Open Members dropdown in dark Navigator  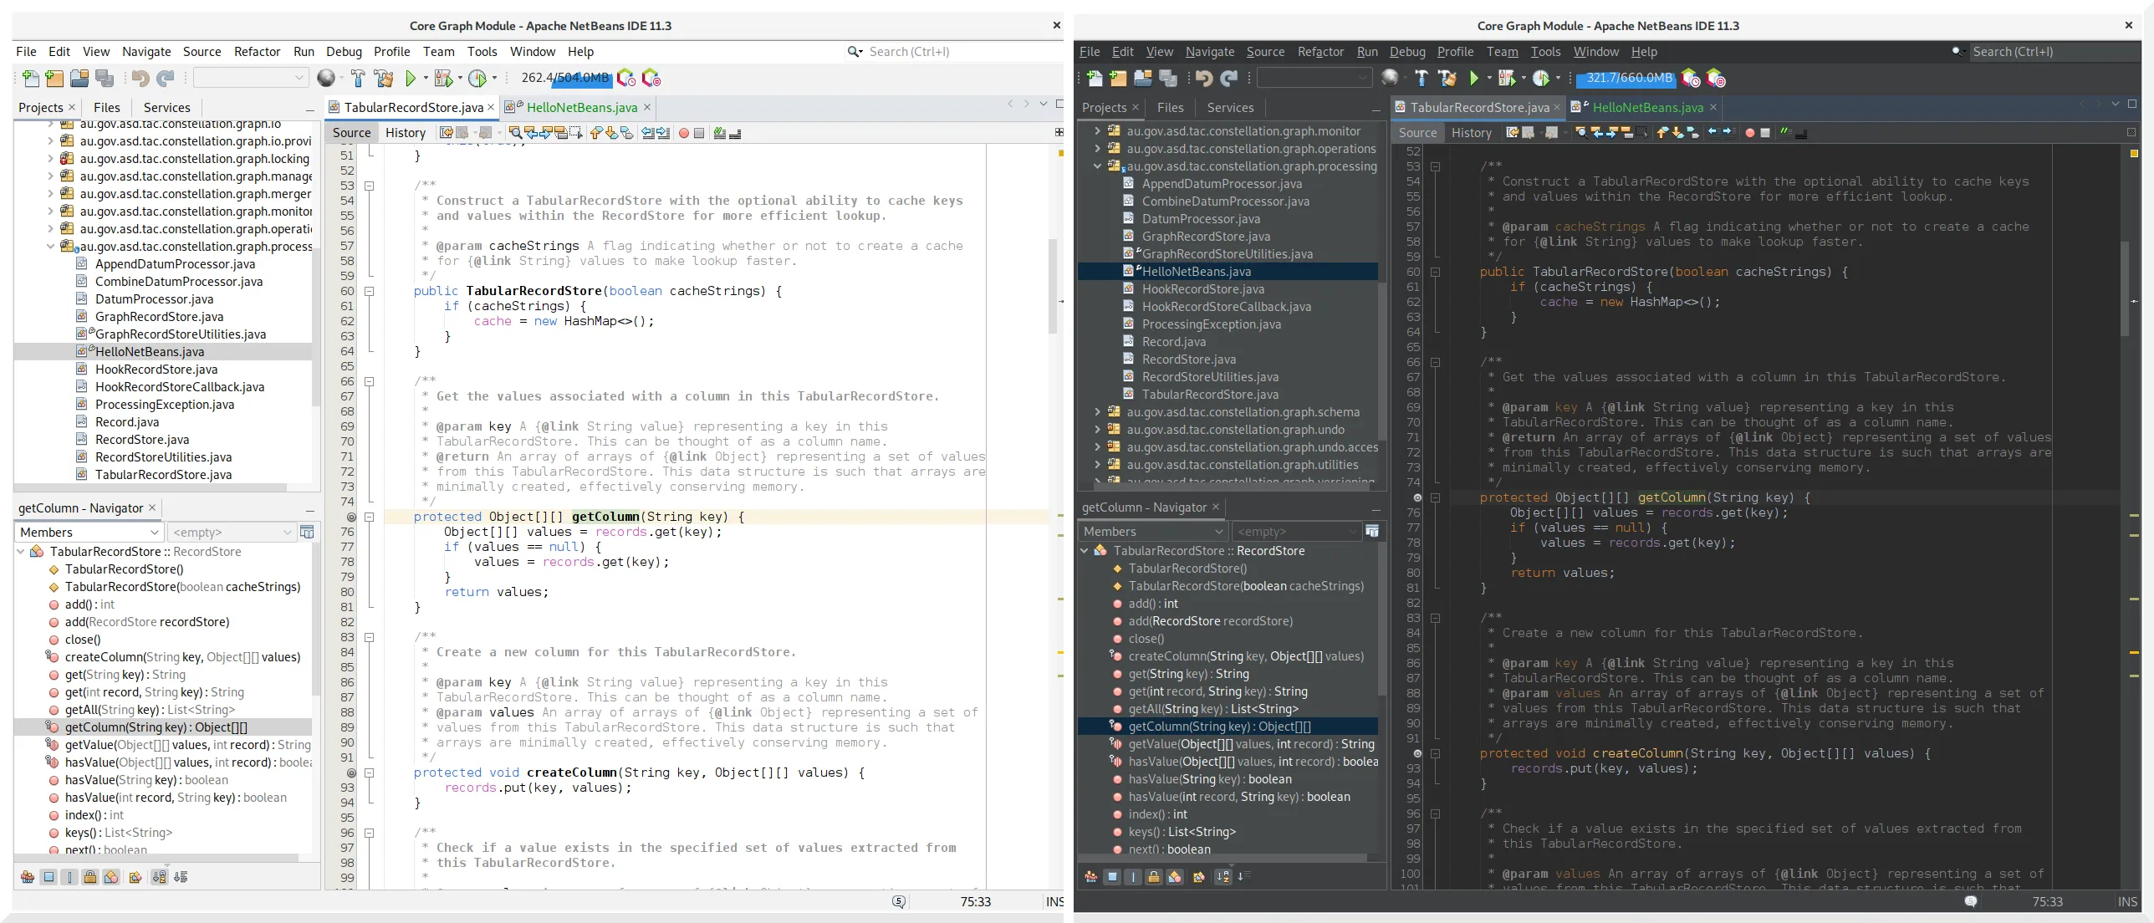tap(1152, 532)
